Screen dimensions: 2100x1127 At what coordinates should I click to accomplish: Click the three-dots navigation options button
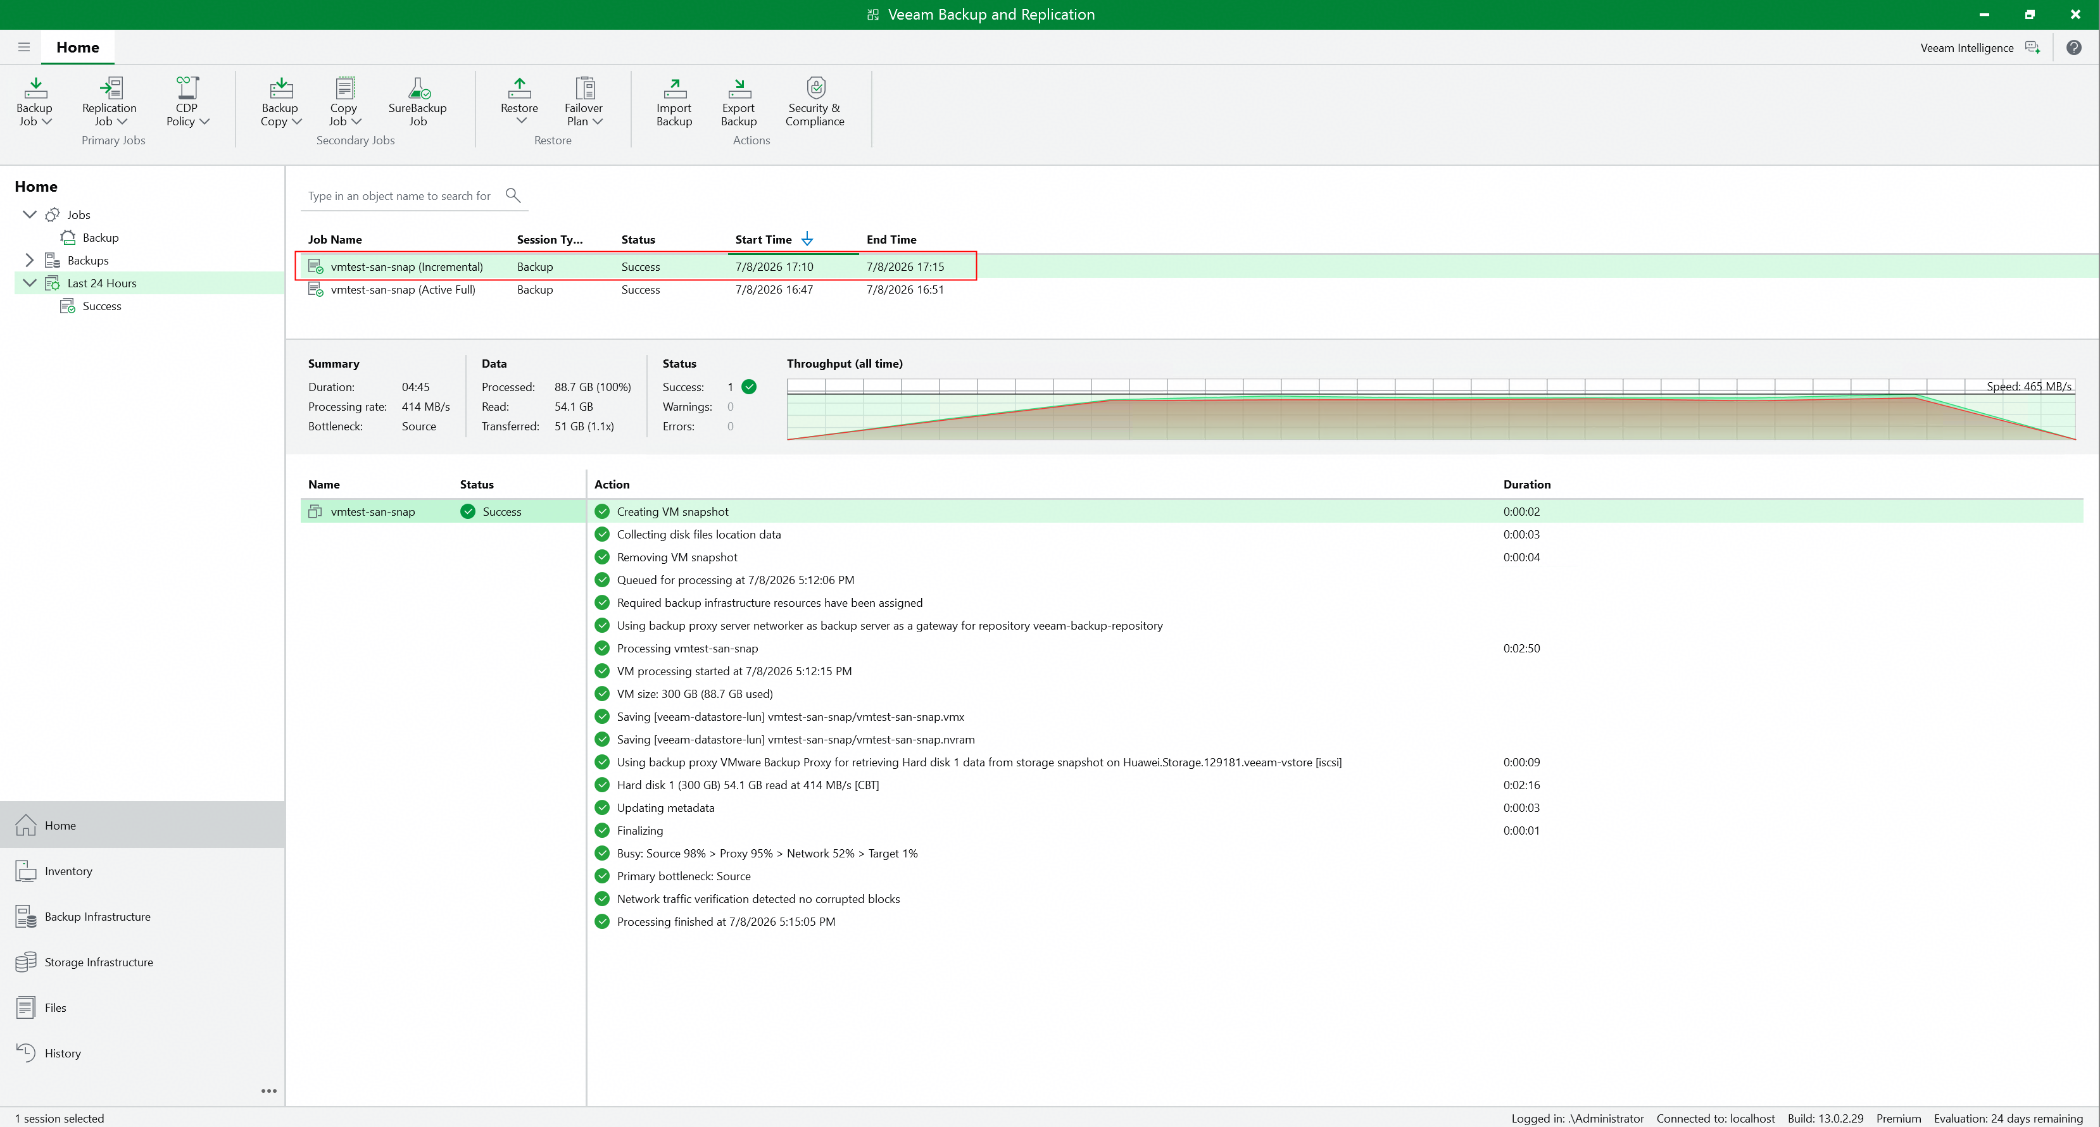(269, 1090)
